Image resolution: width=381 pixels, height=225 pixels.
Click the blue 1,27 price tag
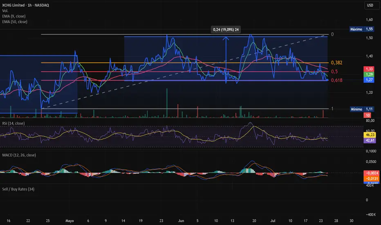[x=369, y=80]
